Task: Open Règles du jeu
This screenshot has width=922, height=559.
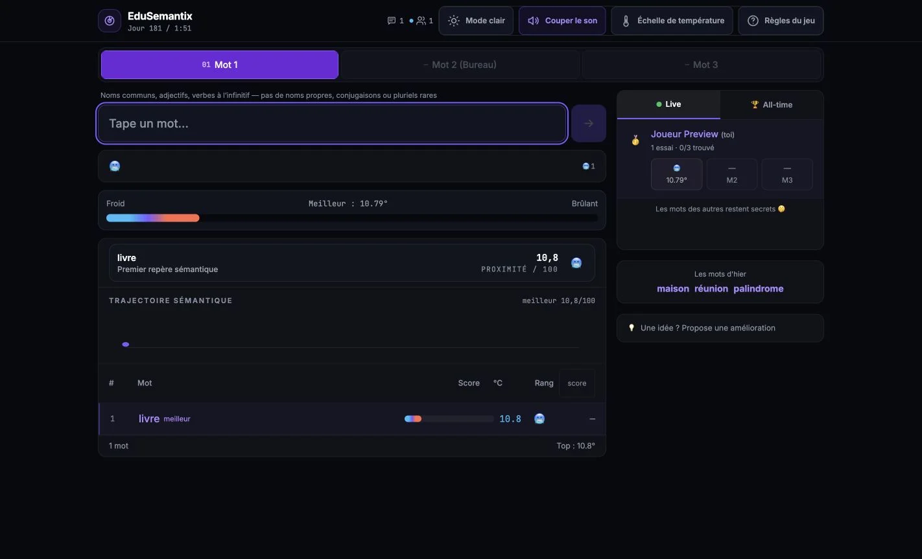Action: [x=781, y=21]
